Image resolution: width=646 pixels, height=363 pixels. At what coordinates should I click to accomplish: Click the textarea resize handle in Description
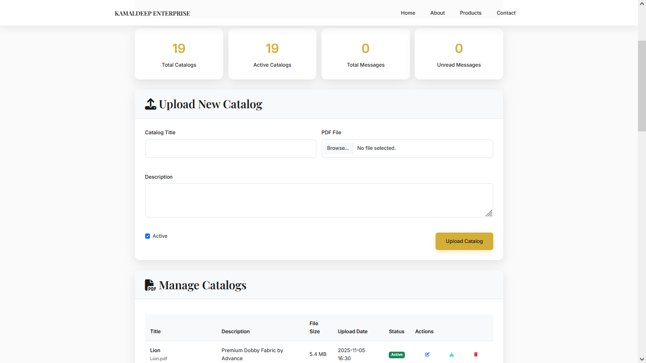click(489, 213)
